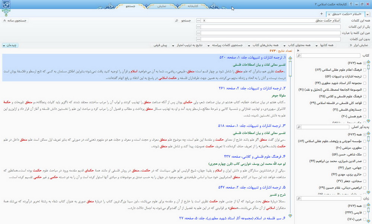Add a new search tab with plus

321,14
